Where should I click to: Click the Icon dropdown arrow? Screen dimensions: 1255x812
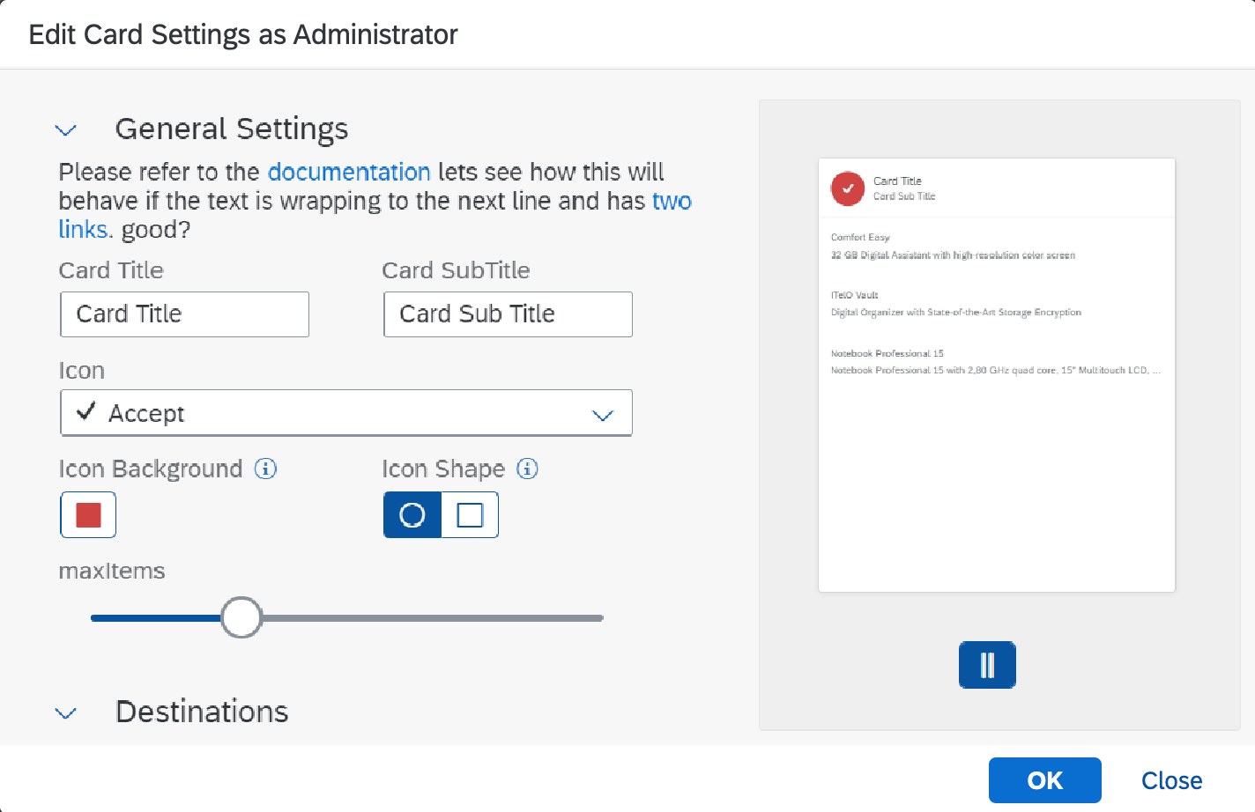[x=603, y=415]
